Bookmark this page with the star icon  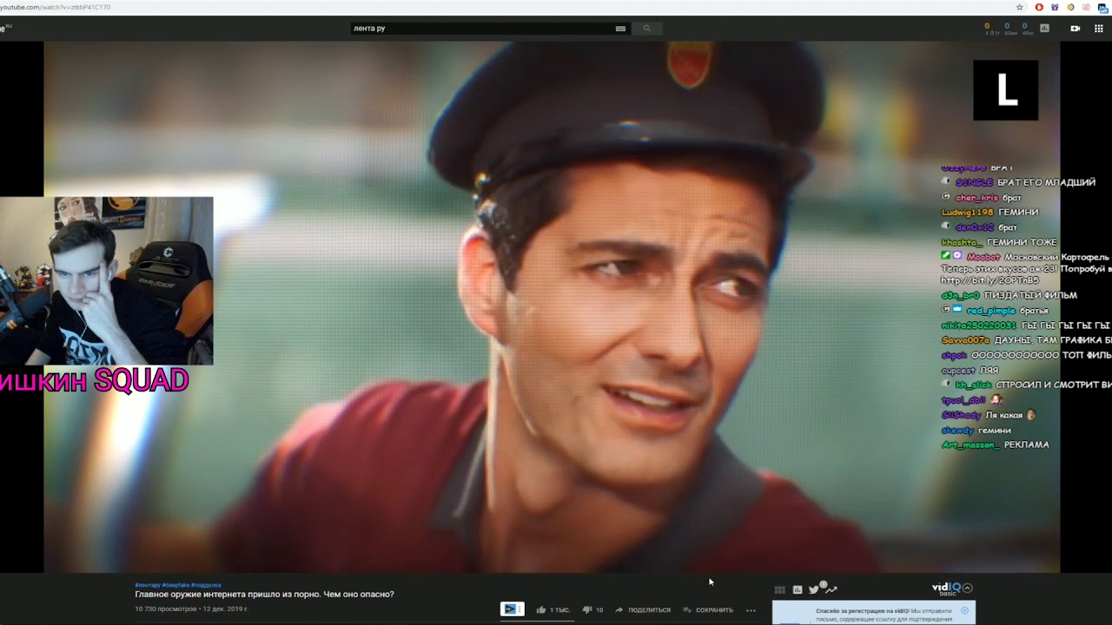click(1020, 7)
